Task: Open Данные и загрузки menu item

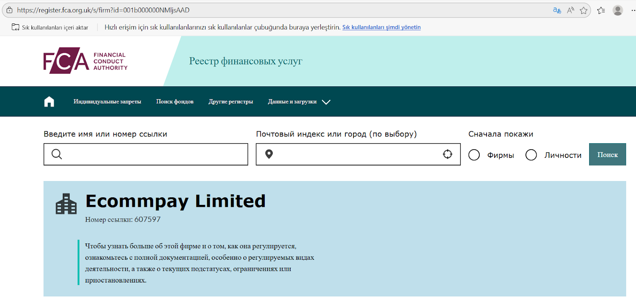Action: [x=293, y=102]
